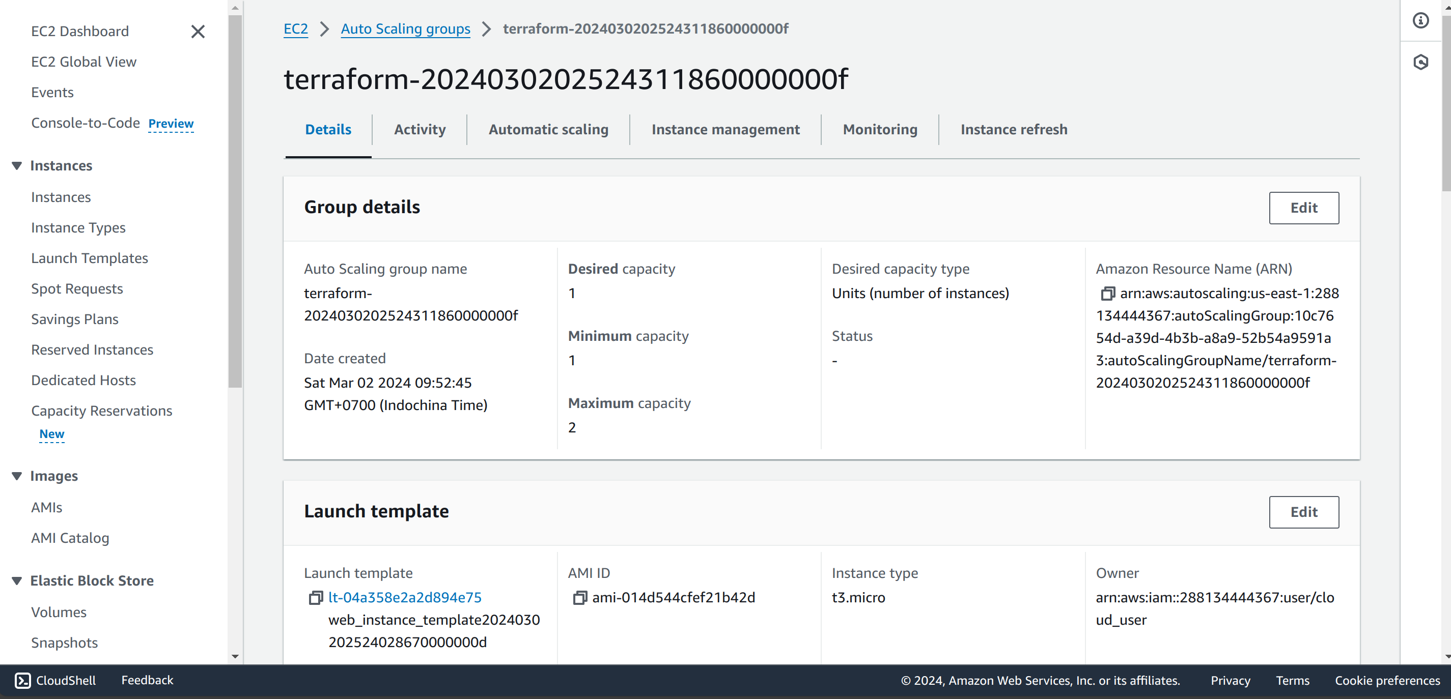Copy the ARN using its copy icon
The image size is (1451, 699).
(1108, 293)
